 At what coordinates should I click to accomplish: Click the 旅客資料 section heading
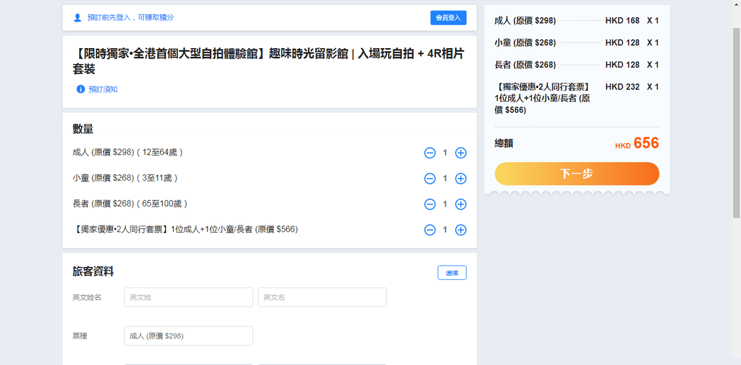[x=93, y=271]
